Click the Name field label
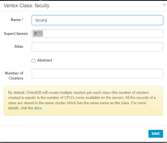Screen dimensions: 167x143 click(16, 20)
